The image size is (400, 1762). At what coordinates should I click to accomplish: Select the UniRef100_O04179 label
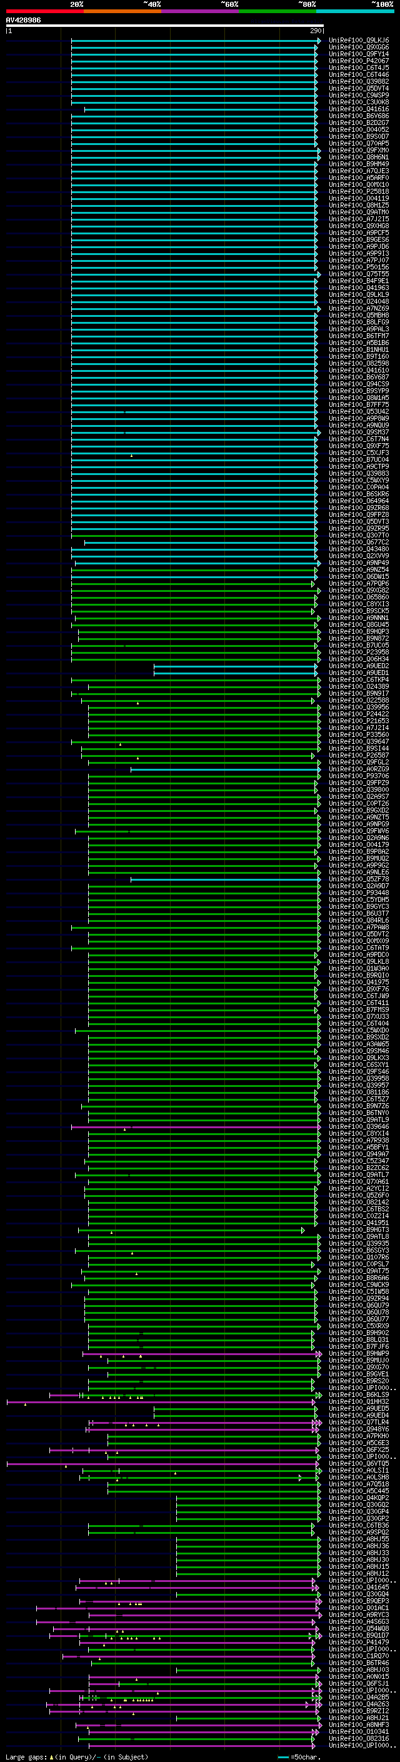(x=359, y=845)
